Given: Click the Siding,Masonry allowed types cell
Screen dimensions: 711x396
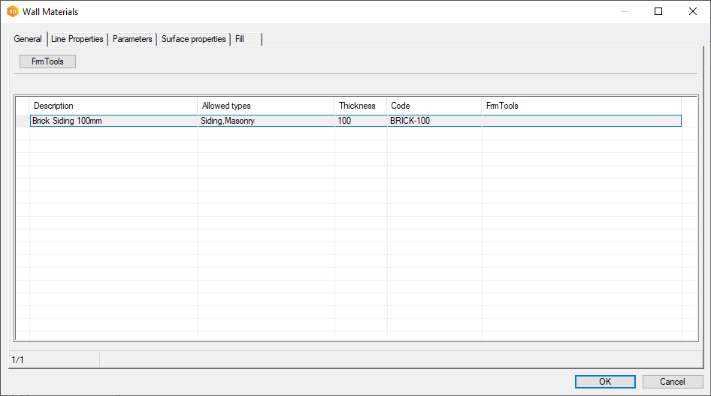Looking at the screenshot, I should [265, 121].
